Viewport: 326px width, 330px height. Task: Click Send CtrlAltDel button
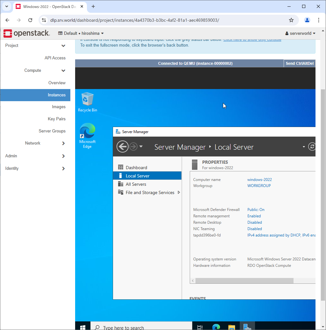point(300,63)
